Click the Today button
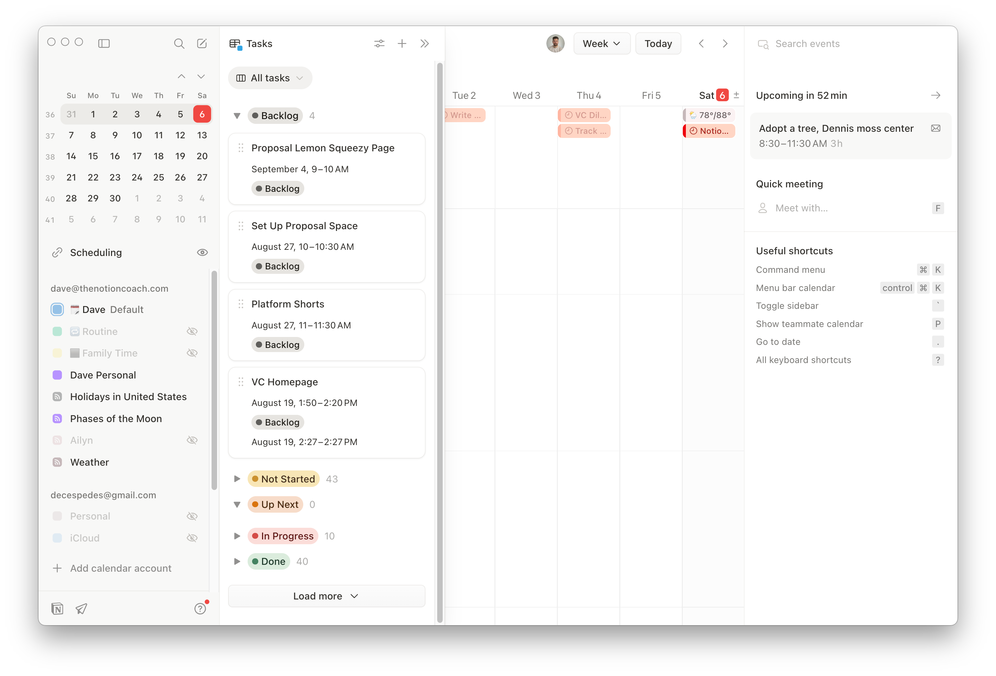 (x=658, y=44)
